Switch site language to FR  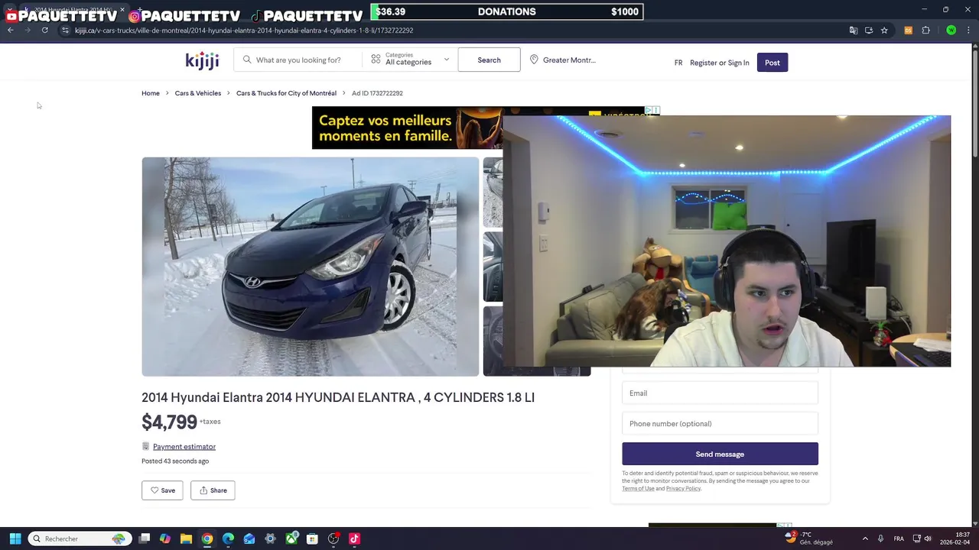pyautogui.click(x=678, y=63)
